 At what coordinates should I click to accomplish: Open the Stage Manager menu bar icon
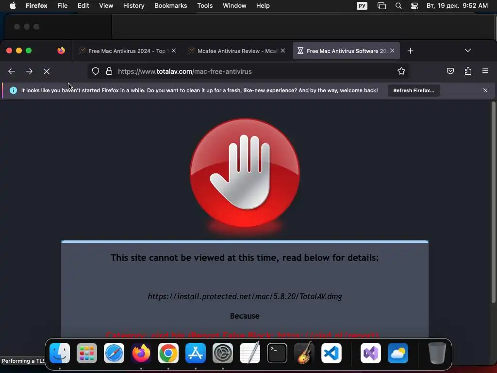click(381, 6)
